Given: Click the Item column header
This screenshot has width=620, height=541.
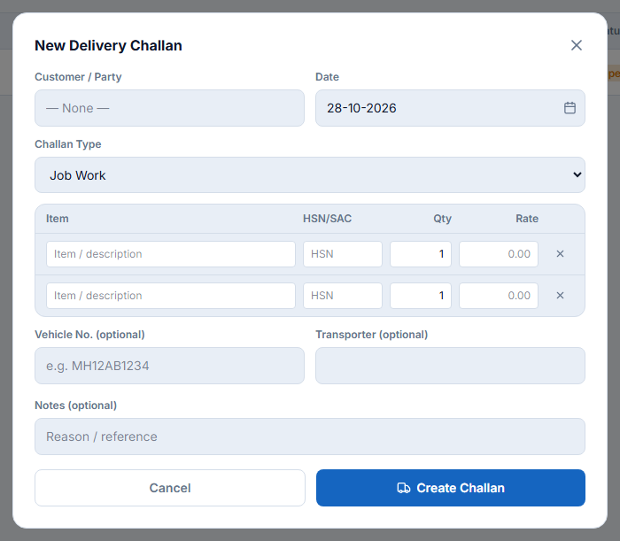Looking at the screenshot, I should (x=58, y=219).
